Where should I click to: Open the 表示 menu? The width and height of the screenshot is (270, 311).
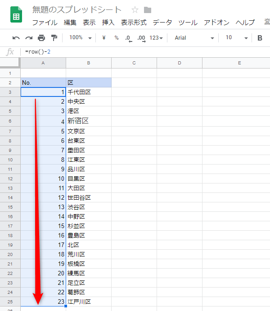coord(89,23)
